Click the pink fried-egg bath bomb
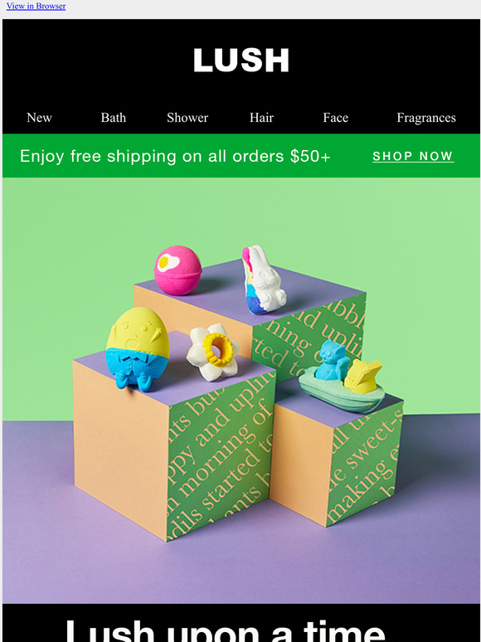The height and width of the screenshot is (642, 481). click(x=177, y=270)
